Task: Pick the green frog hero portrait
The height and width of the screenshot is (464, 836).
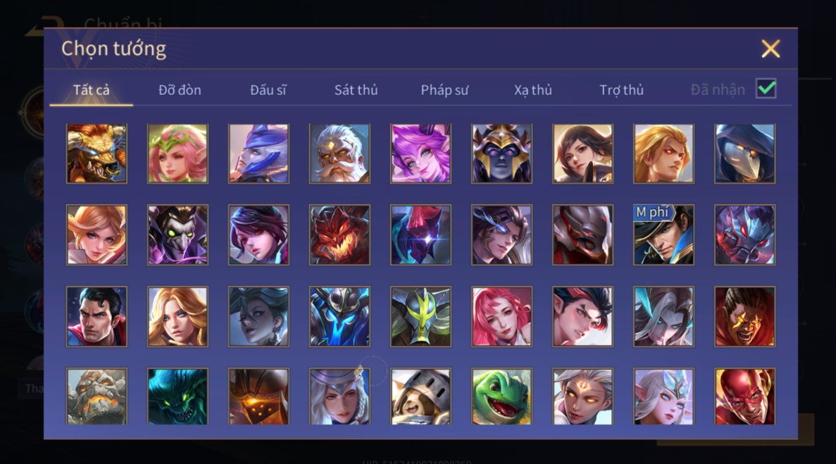Action: (x=501, y=396)
